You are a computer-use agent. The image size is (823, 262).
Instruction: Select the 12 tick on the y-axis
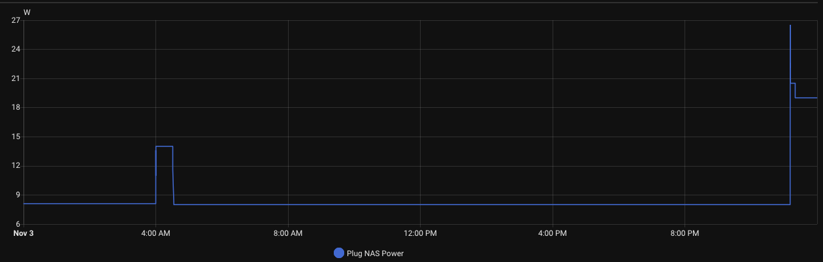[16, 166]
